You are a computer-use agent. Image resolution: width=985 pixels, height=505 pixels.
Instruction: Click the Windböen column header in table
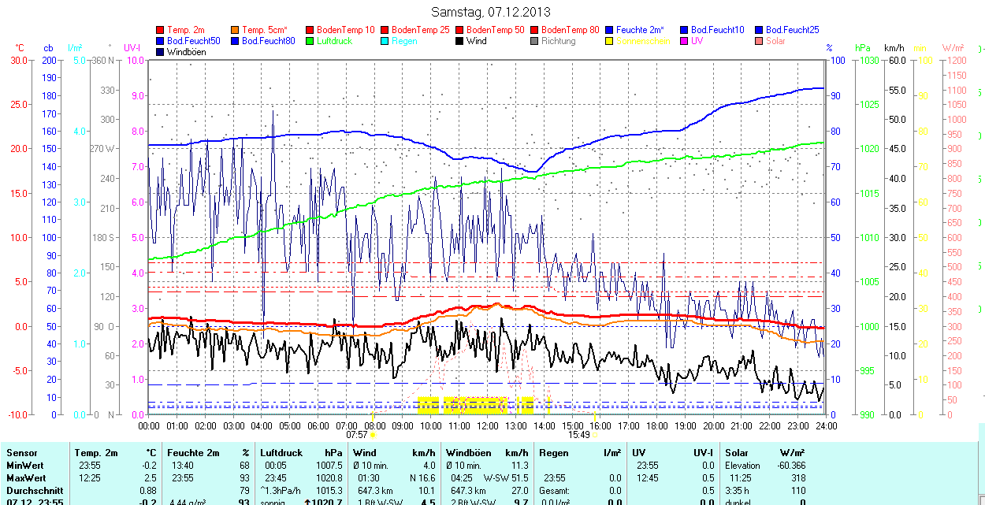click(467, 453)
